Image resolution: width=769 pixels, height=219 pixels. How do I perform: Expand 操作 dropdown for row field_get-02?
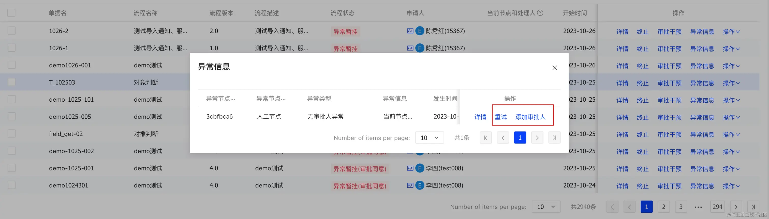pyautogui.click(x=731, y=135)
